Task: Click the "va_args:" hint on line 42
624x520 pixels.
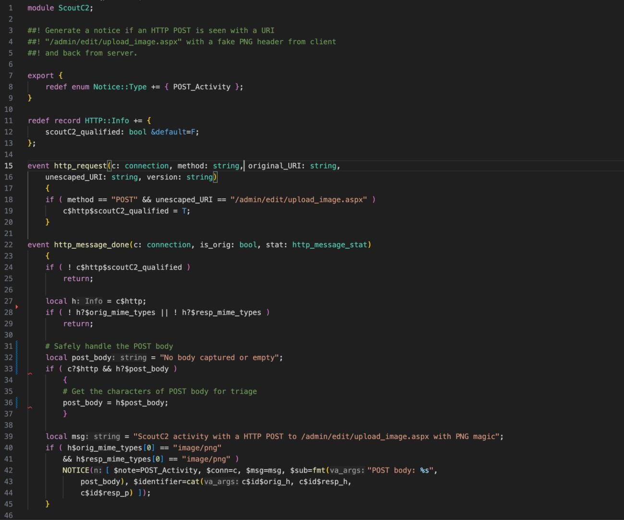Action: pyautogui.click(x=347, y=471)
